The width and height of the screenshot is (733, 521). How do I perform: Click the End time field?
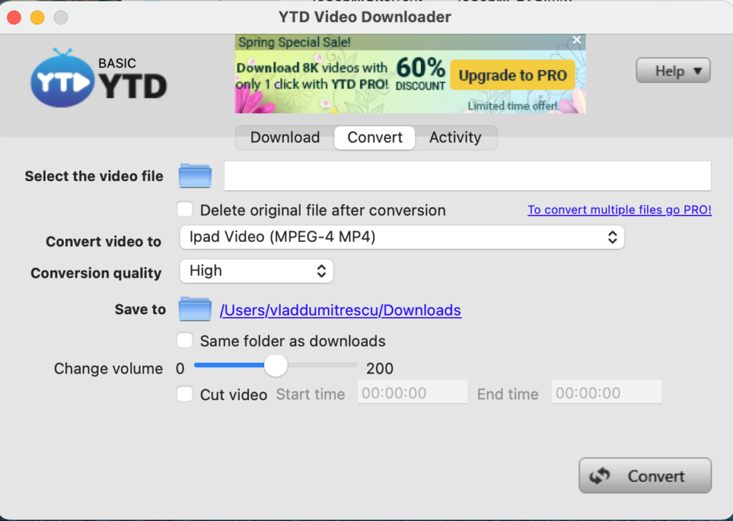pos(606,392)
